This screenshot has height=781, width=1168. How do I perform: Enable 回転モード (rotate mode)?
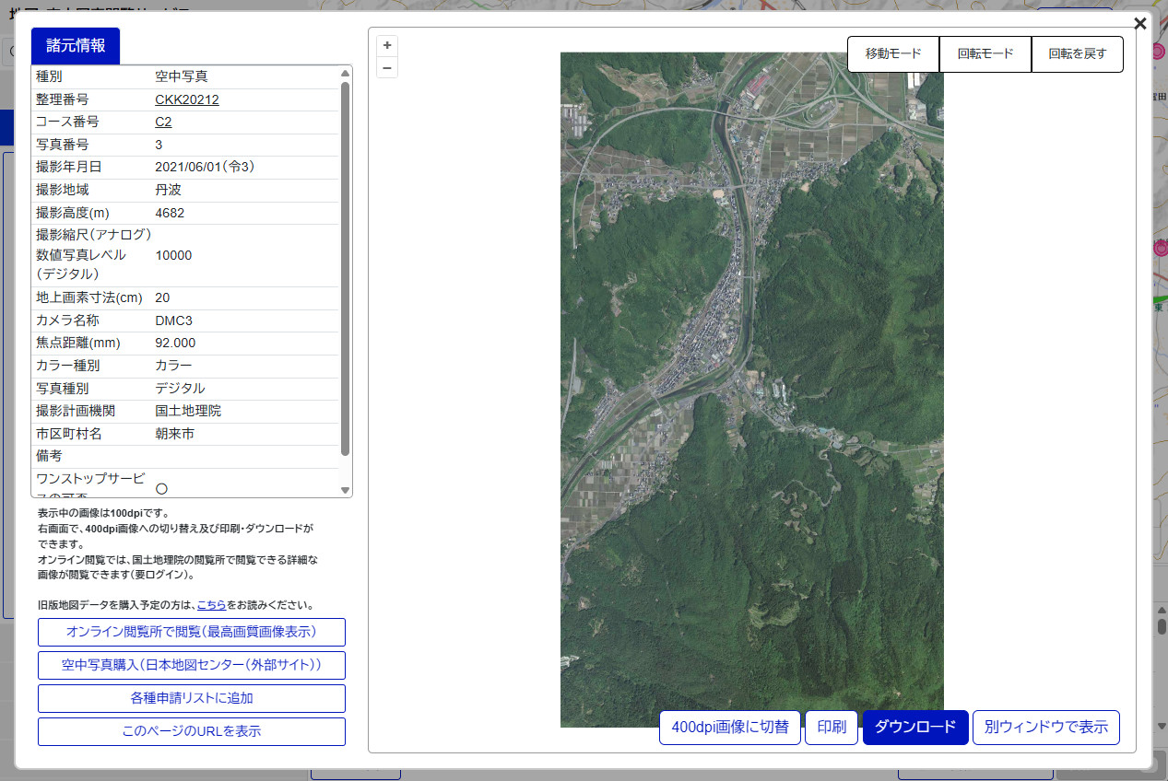coord(985,53)
